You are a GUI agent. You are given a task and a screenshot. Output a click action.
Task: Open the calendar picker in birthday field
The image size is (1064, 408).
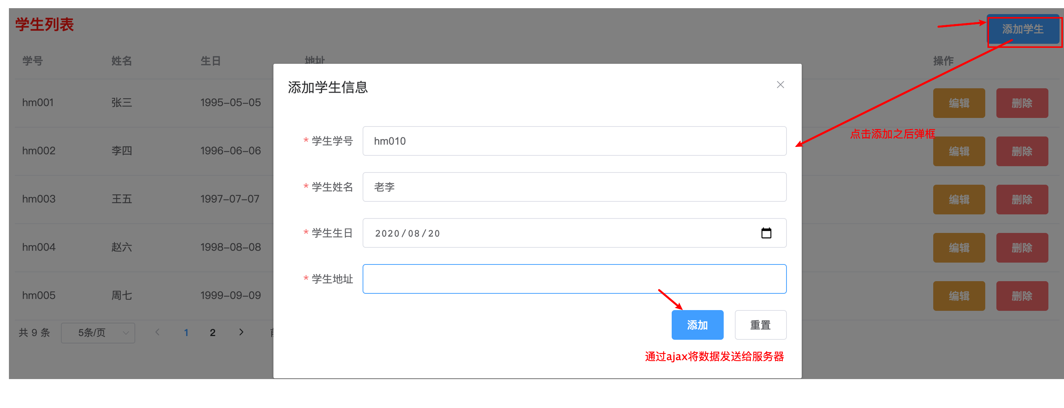(x=766, y=233)
